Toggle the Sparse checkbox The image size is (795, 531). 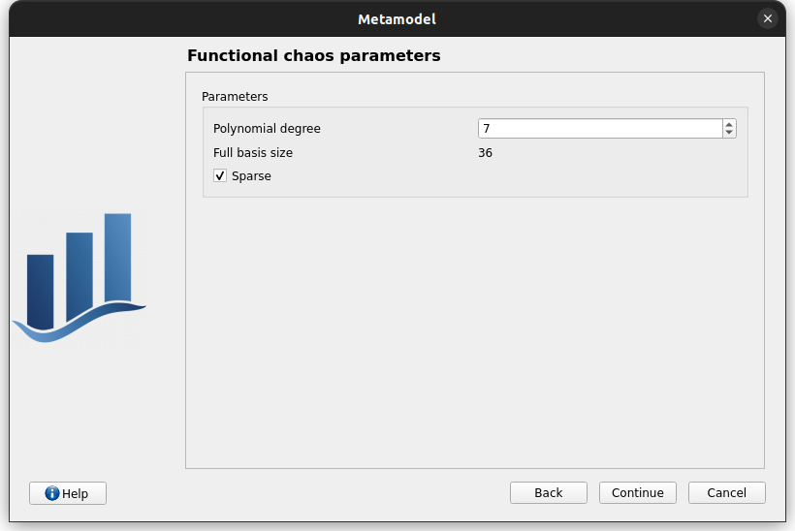220,176
